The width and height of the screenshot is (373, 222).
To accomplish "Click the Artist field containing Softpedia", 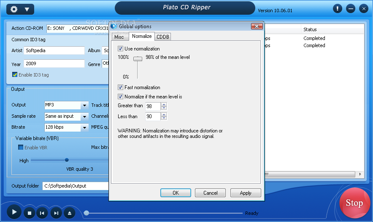I will [54, 50].
